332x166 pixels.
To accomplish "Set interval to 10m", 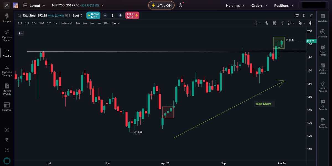I will [107, 23].
